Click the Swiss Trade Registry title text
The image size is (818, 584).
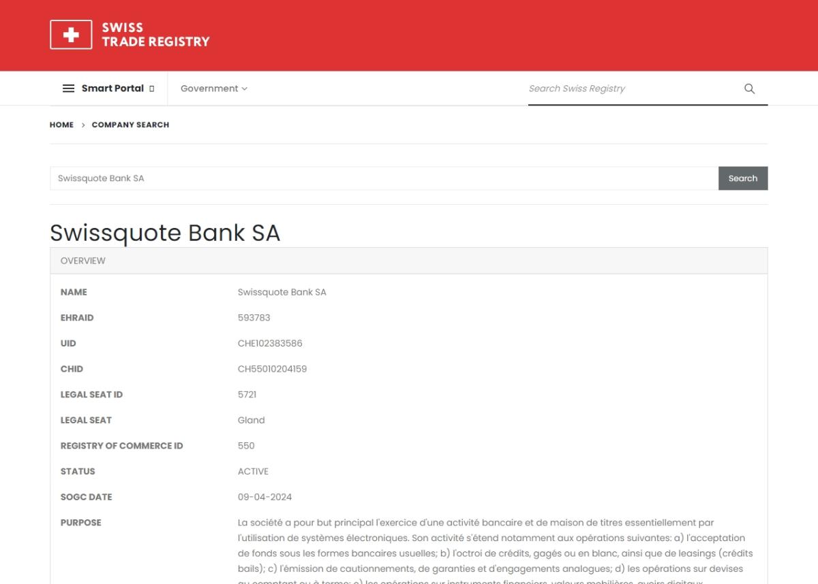[155, 35]
